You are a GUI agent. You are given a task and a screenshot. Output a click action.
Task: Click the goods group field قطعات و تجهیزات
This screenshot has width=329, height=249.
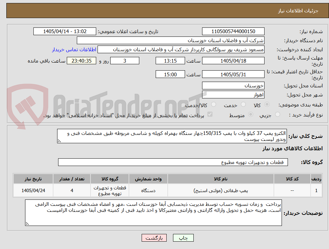pyautogui.click(x=173, y=162)
